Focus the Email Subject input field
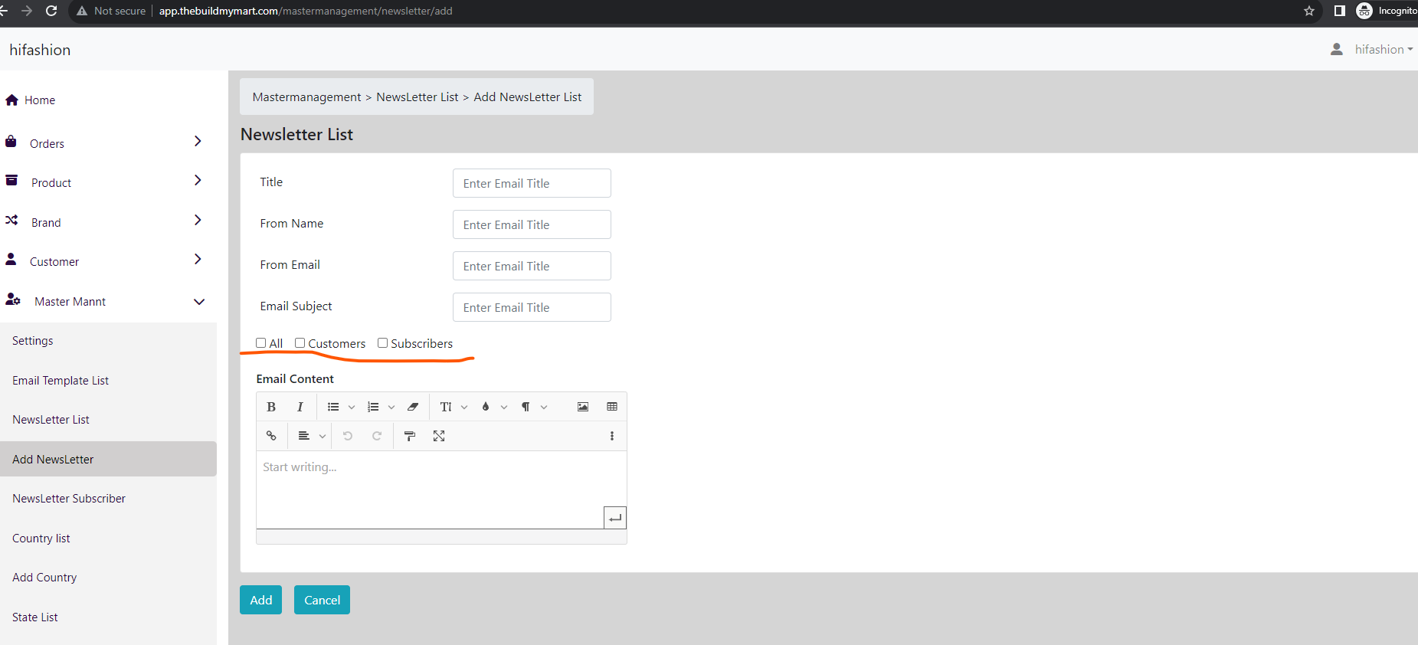The height and width of the screenshot is (645, 1418). 532,307
